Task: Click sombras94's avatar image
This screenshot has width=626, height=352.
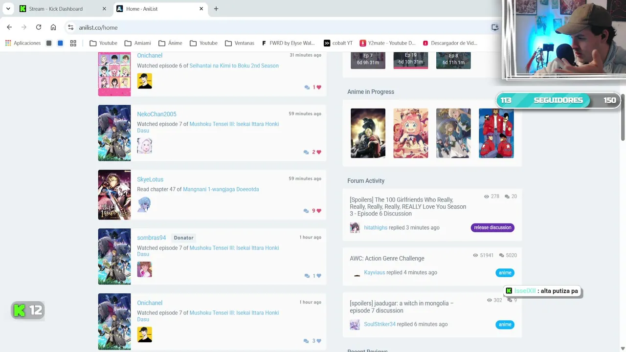Action: point(144,269)
